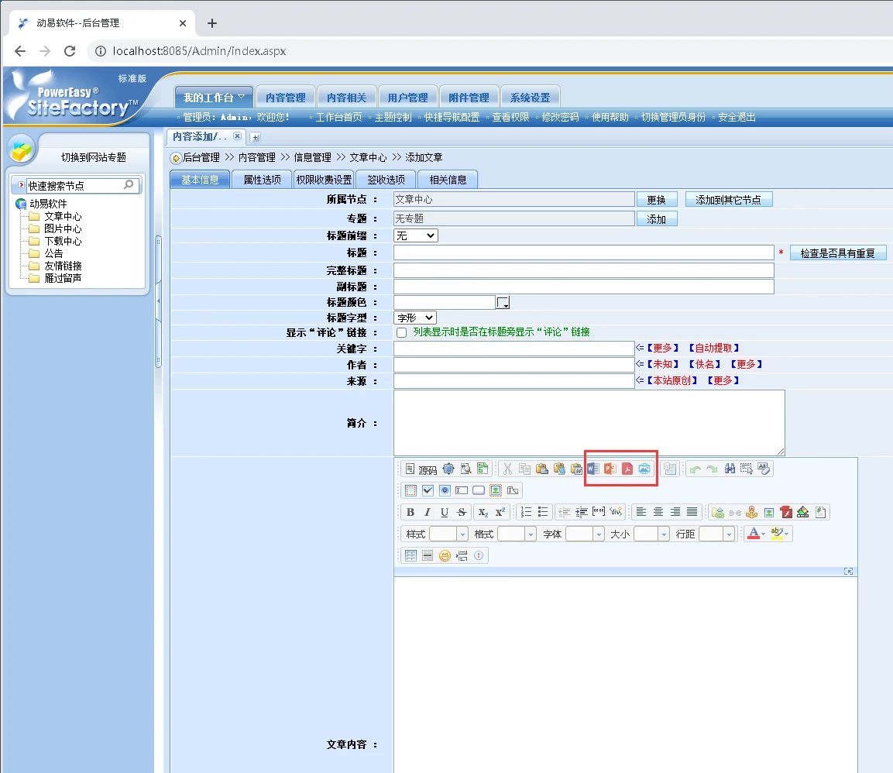Click the Word document import icon
Viewport: 893px width, 773px height.
click(593, 469)
